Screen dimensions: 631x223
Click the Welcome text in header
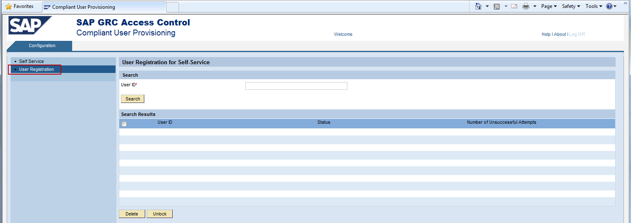pos(343,34)
